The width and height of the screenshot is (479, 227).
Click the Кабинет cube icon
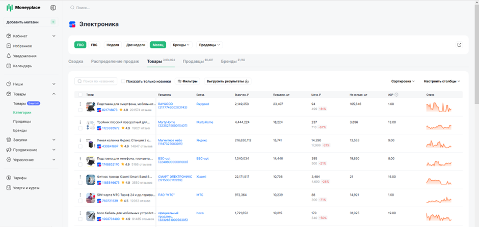pos(9,36)
